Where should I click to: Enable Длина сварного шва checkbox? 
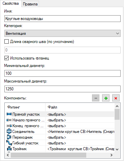6,42
